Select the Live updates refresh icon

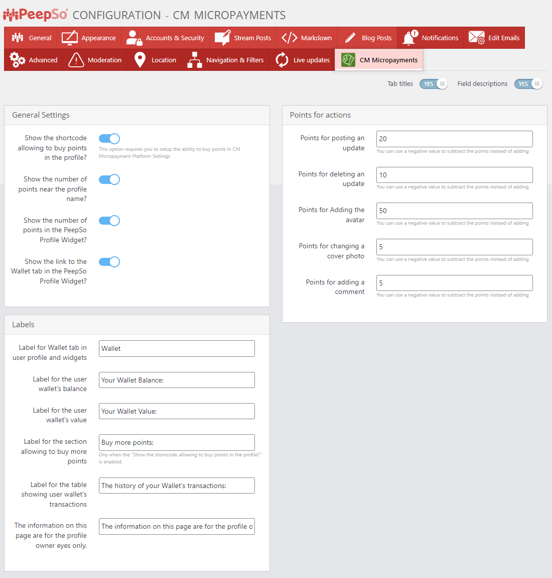pos(282,60)
